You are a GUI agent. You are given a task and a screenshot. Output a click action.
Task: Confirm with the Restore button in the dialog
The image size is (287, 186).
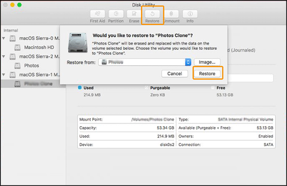(x=207, y=74)
